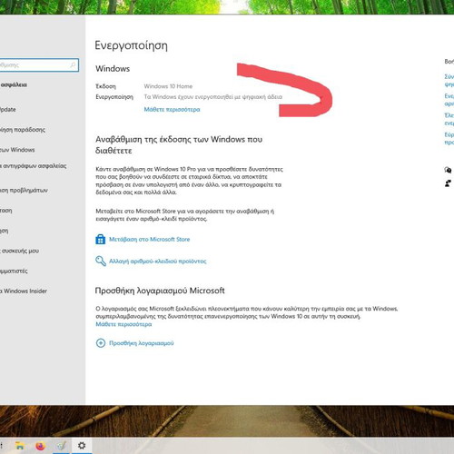Viewport: 454px width, 454px height.
Task: Click the Προσθήκη λογαριασμού Microsoft heading
Action: tap(160, 291)
